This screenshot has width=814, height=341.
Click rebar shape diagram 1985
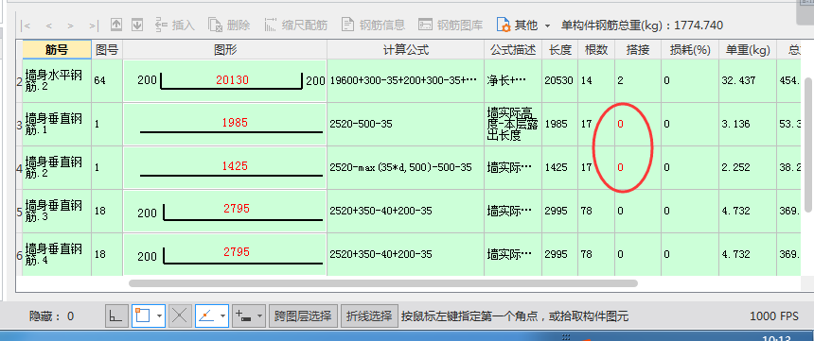tap(224, 124)
